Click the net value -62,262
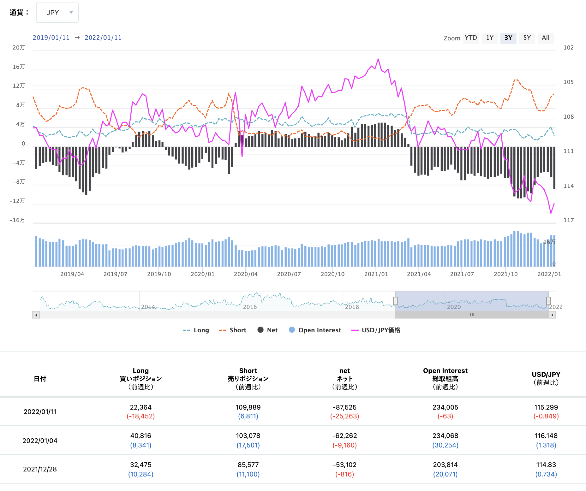The image size is (586, 491). tap(344, 436)
